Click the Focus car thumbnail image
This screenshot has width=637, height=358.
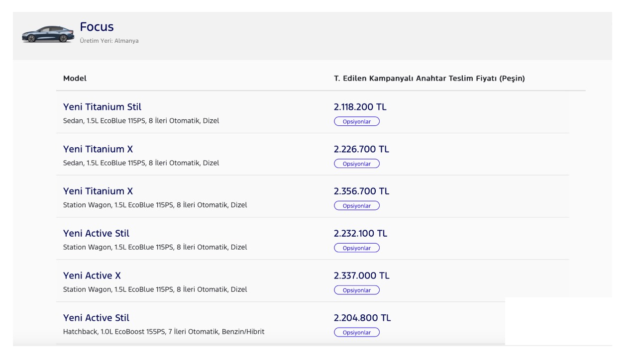(x=48, y=34)
